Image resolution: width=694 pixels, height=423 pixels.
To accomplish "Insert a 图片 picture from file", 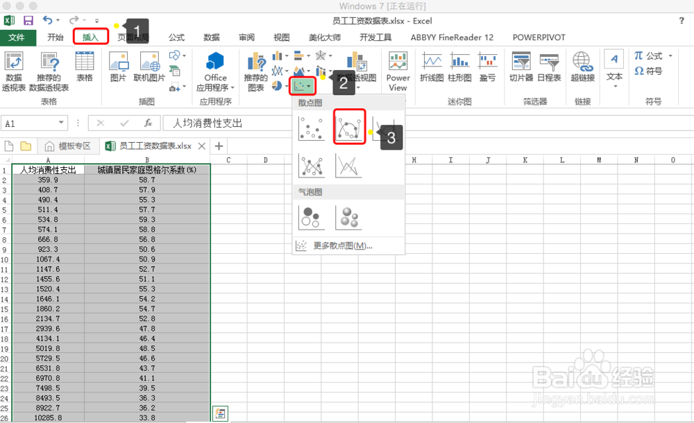I will pyautogui.click(x=118, y=67).
